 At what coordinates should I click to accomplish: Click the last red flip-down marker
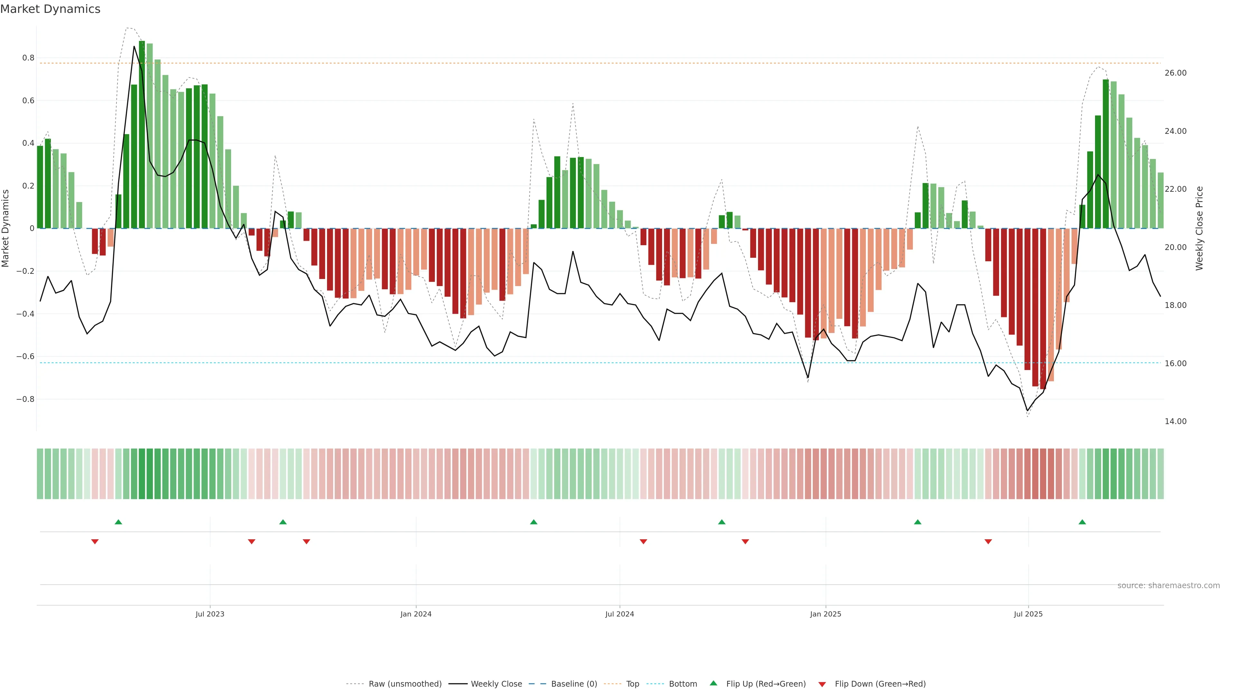(x=988, y=542)
